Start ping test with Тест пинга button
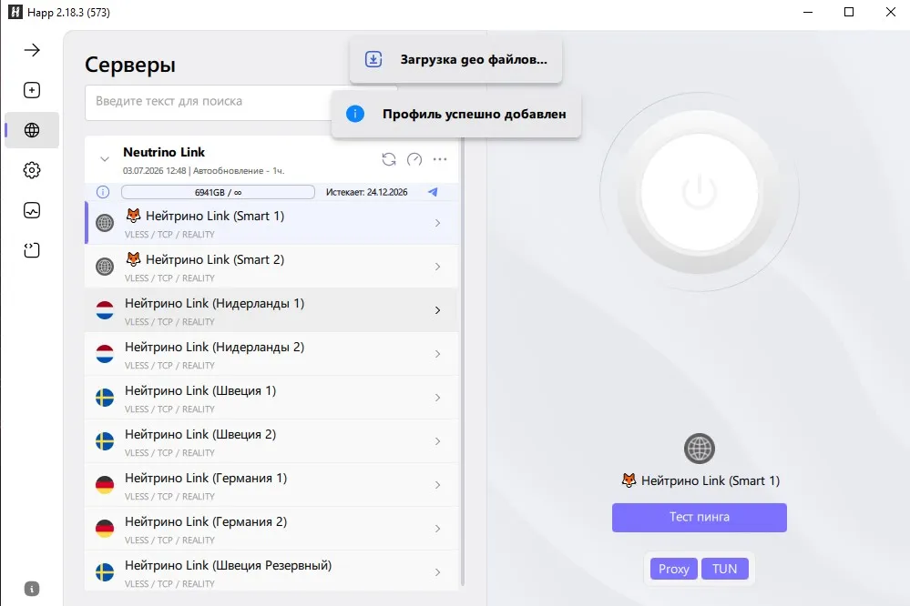910x606 pixels. click(x=700, y=517)
